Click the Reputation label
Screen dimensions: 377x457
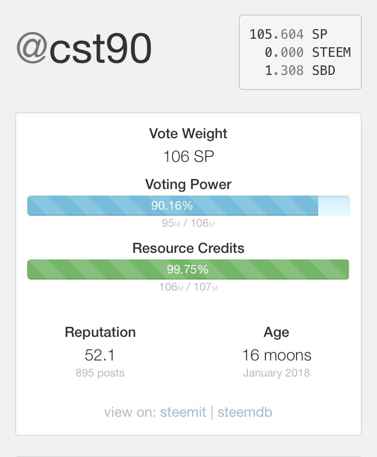click(x=100, y=332)
